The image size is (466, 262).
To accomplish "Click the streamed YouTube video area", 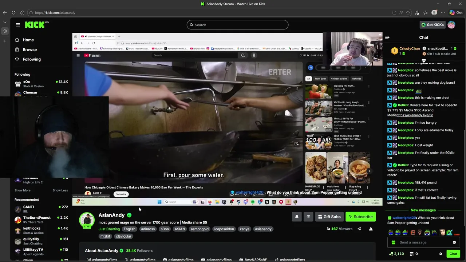I will point(193,122).
